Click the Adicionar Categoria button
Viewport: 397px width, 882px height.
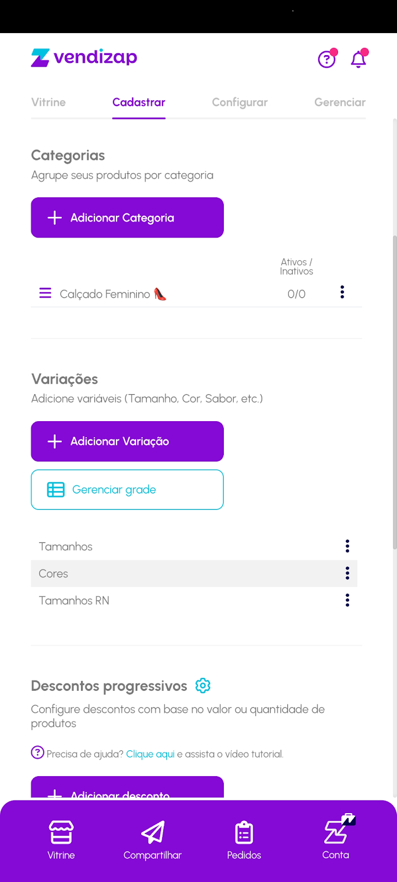tap(127, 218)
